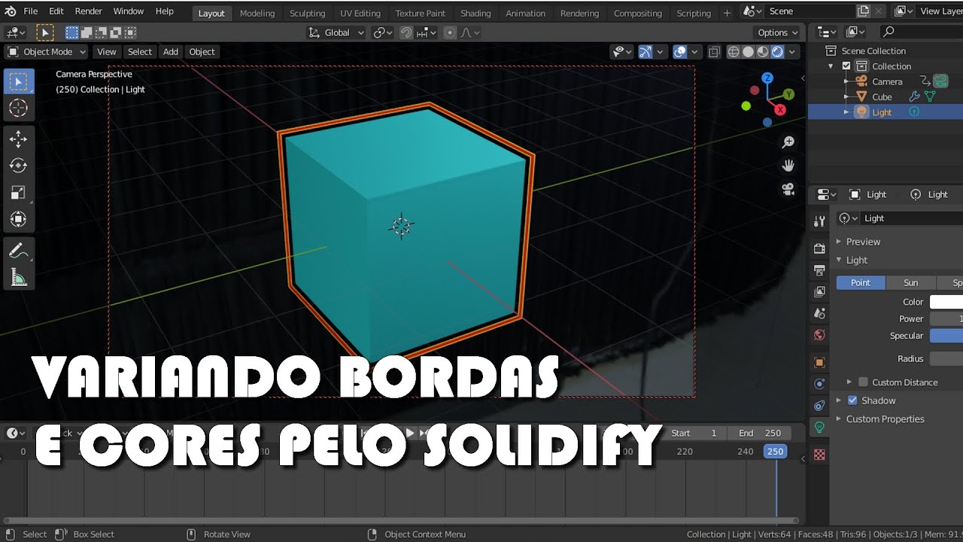
Task: Open the File menu
Action: tap(31, 11)
